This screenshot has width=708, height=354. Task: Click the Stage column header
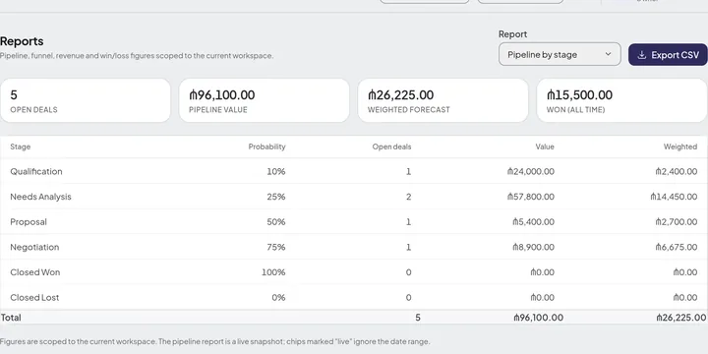[x=21, y=147]
